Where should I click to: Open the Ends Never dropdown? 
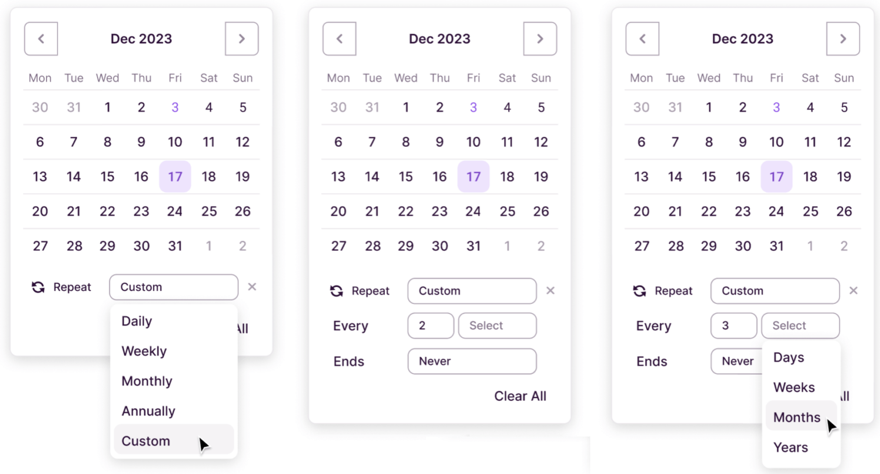pos(471,361)
